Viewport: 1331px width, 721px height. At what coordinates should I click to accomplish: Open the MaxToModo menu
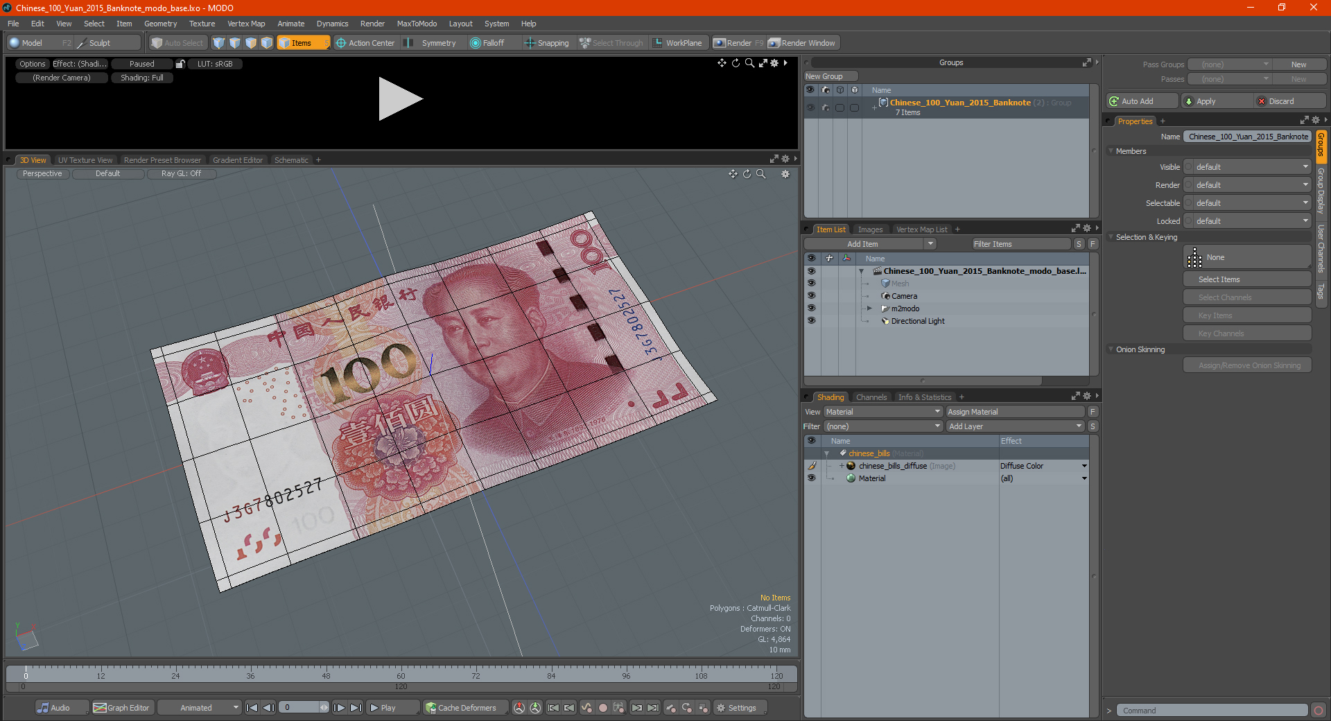[417, 24]
